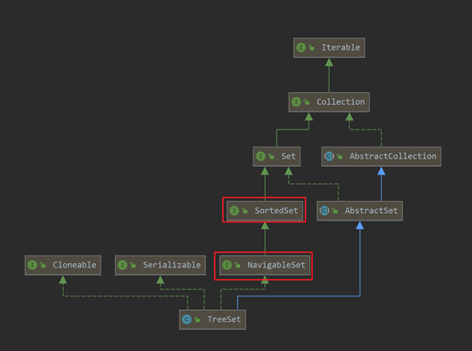
Task: Click the interface icon on SortedSet
Action: pyautogui.click(x=234, y=210)
